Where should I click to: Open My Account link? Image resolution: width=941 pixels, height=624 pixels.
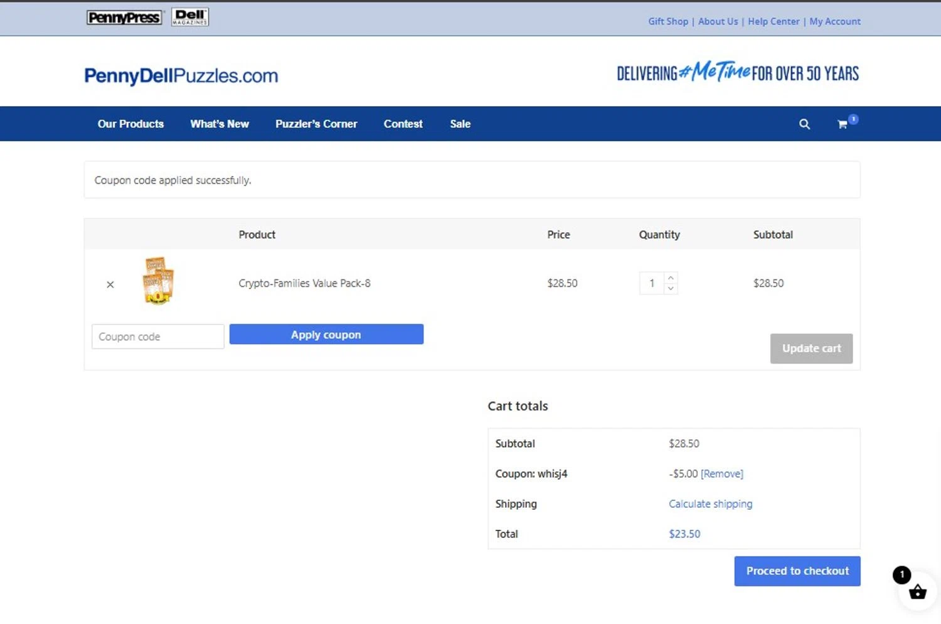(x=835, y=21)
